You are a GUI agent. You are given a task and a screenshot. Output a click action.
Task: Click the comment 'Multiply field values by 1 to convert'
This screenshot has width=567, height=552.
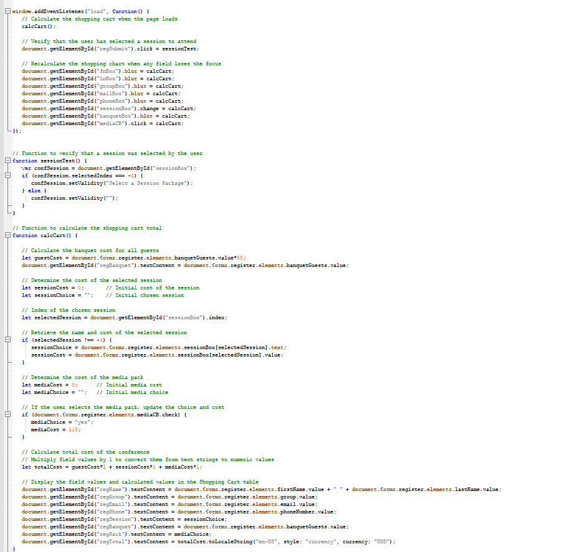148,459
